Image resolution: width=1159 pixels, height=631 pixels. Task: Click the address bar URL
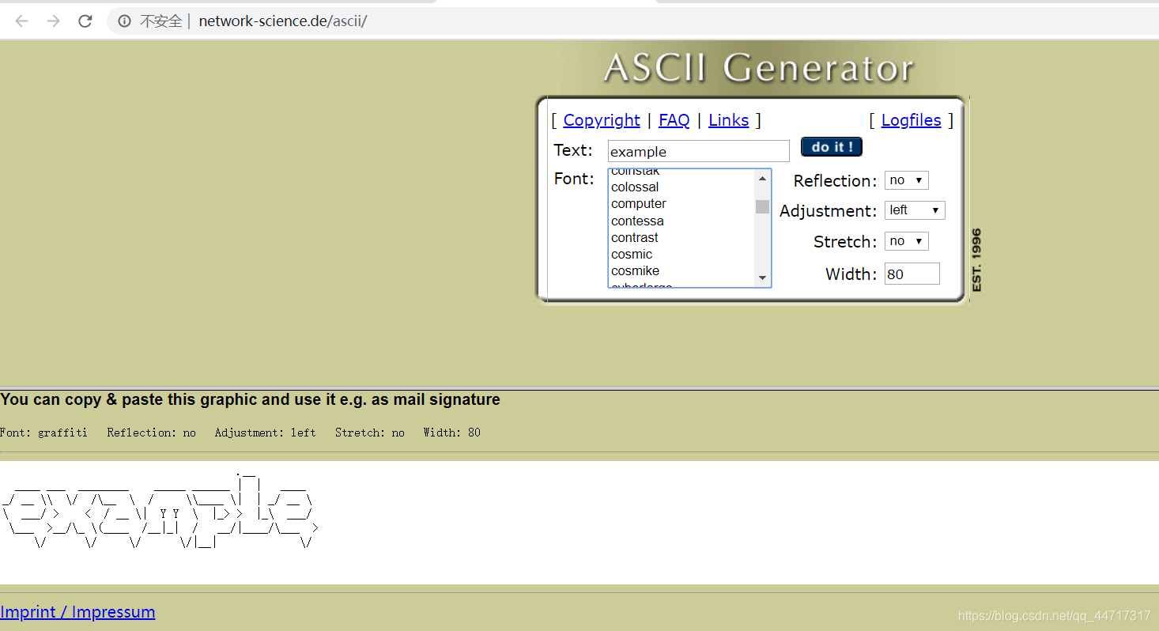(x=283, y=21)
